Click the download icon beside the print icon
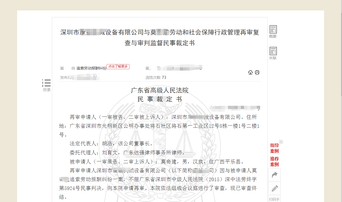The image size is (342, 202). click(250, 72)
